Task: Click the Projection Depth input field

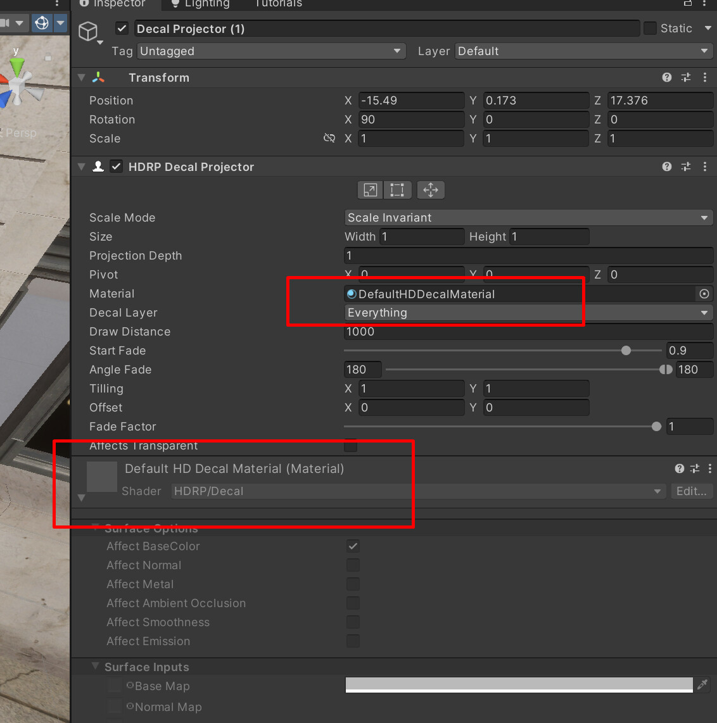Action: pos(529,255)
